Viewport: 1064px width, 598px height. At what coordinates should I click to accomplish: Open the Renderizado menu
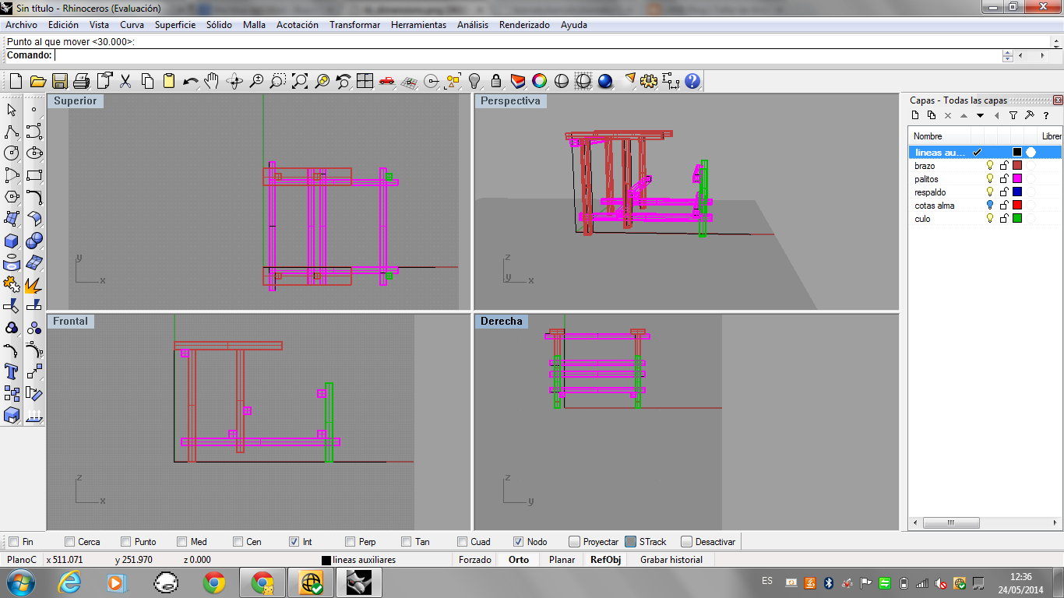click(524, 25)
